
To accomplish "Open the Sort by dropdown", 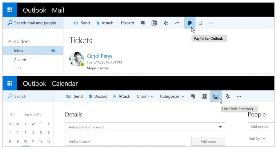I will click(x=257, y=139).
